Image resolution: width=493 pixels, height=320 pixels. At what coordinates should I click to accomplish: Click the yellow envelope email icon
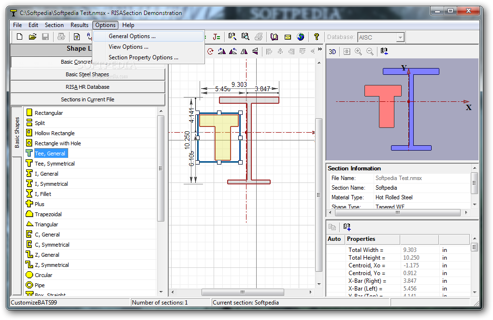tap(288, 37)
